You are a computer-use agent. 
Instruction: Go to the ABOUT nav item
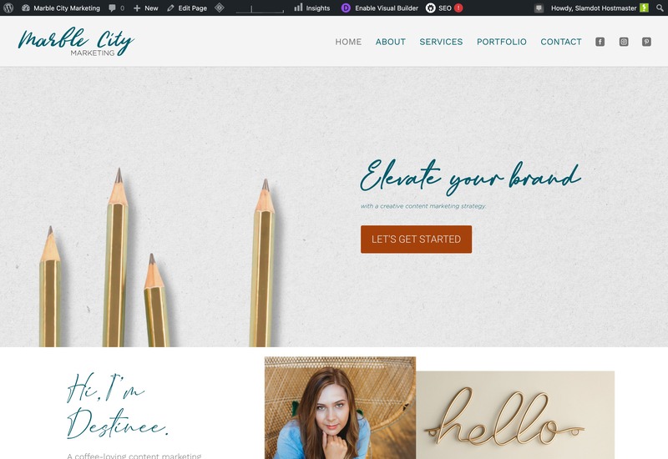point(390,42)
